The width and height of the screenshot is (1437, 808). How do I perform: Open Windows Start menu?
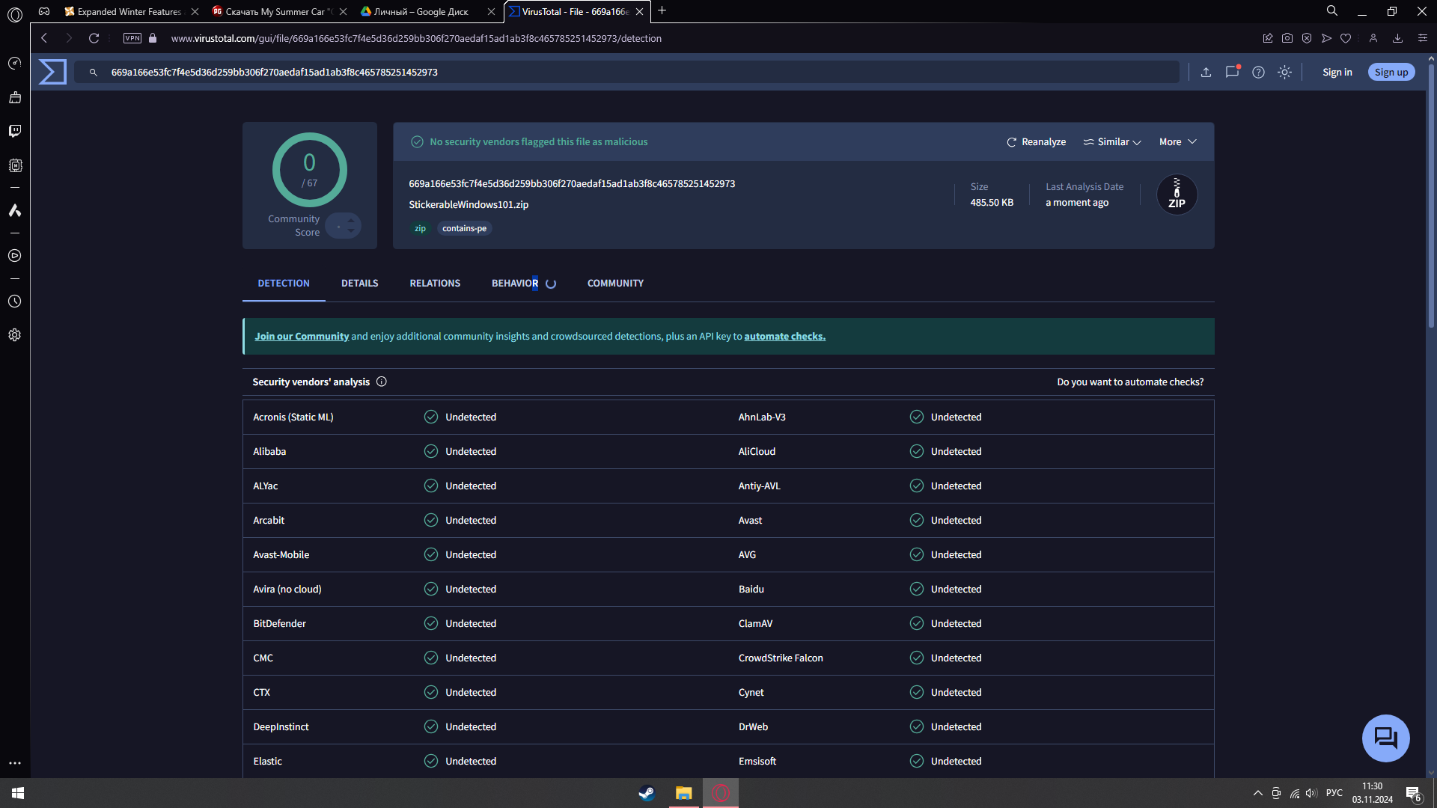pyautogui.click(x=18, y=793)
